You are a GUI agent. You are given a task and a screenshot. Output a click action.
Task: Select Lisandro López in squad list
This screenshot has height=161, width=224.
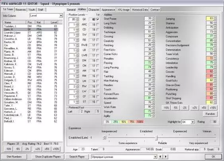(31, 33)
